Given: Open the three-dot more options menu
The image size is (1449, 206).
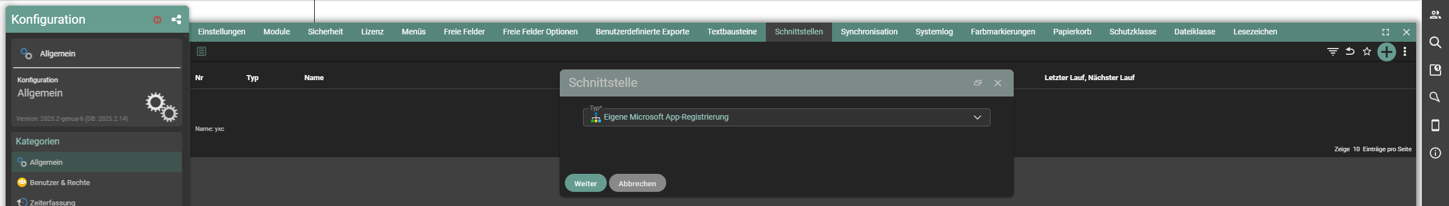Looking at the screenshot, I should coord(1404,51).
